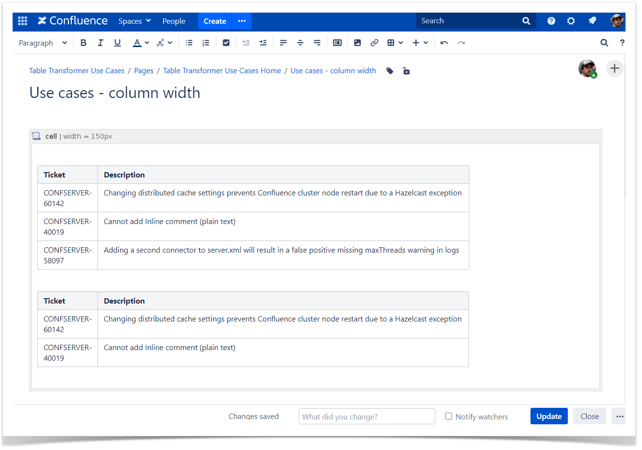Click the editor collaborator avatar
The height and width of the screenshot is (450, 642).
[587, 68]
